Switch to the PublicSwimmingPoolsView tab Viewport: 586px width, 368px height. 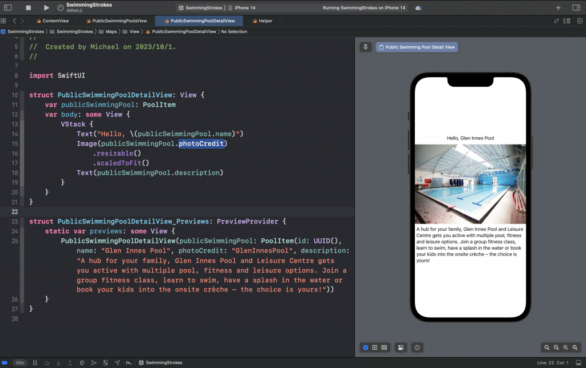116,21
